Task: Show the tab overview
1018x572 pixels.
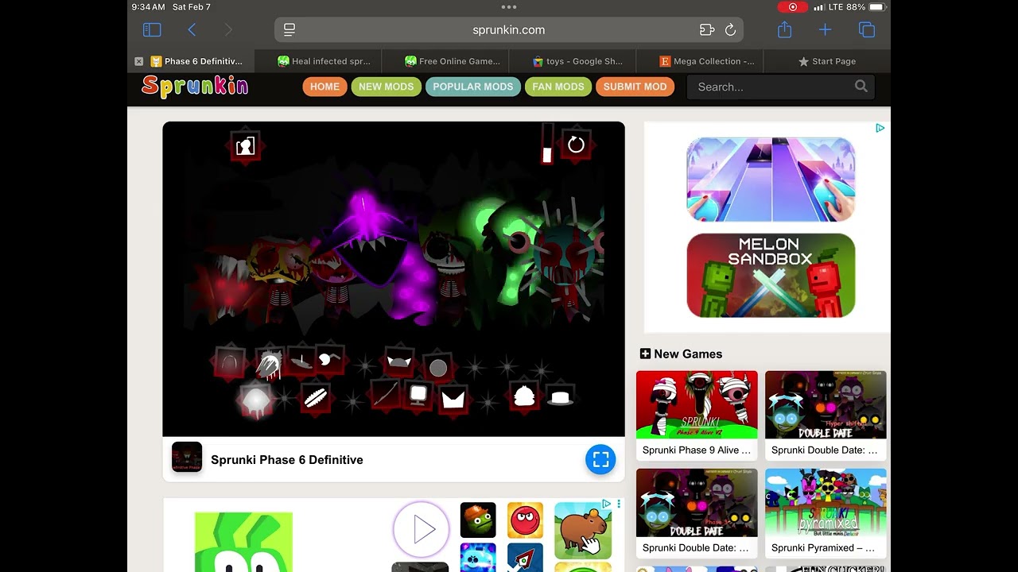Action: 867,29
